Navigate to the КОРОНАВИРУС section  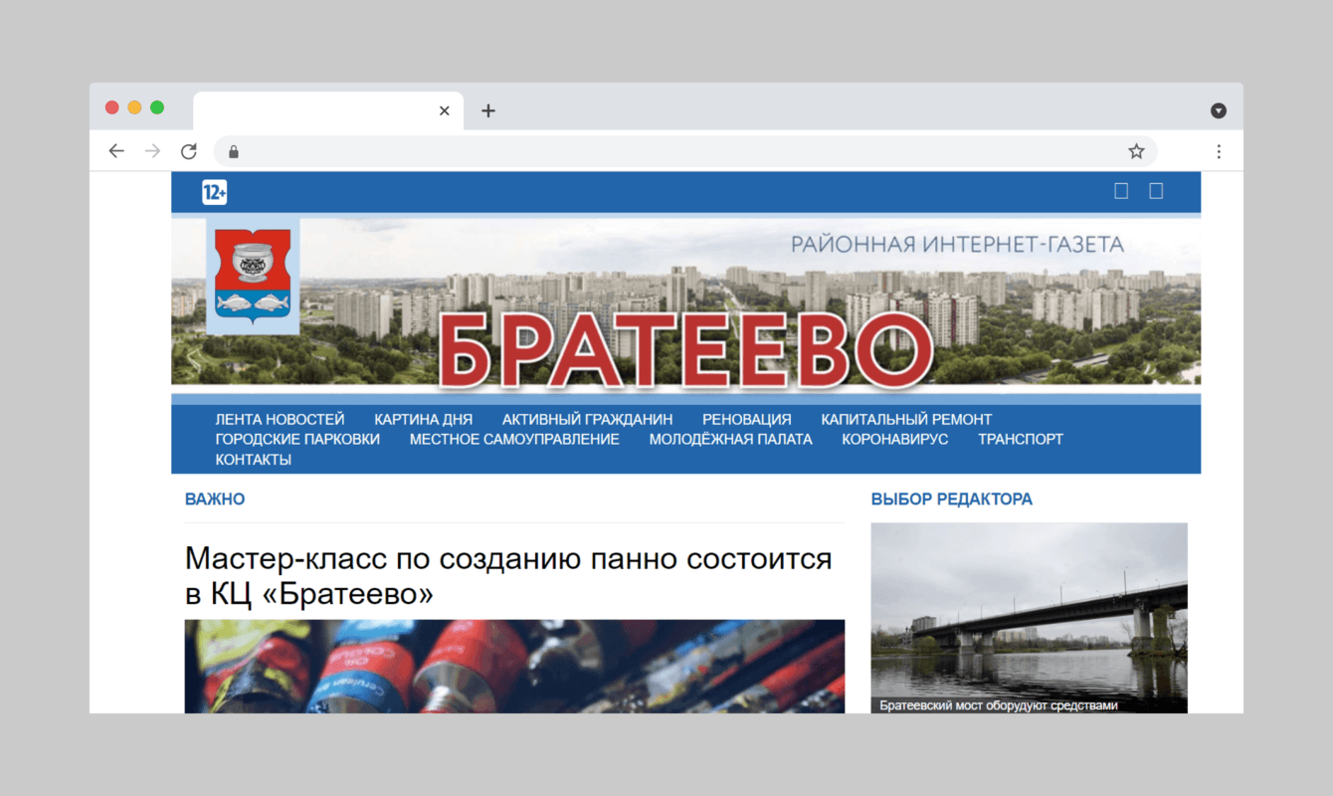click(x=894, y=439)
